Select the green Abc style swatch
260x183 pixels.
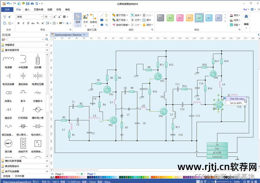coord(170,18)
